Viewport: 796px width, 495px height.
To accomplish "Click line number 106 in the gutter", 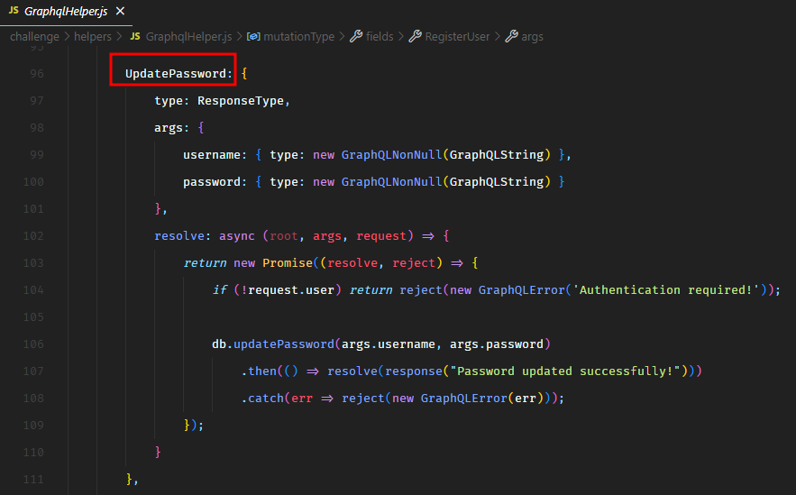I will (x=32, y=344).
